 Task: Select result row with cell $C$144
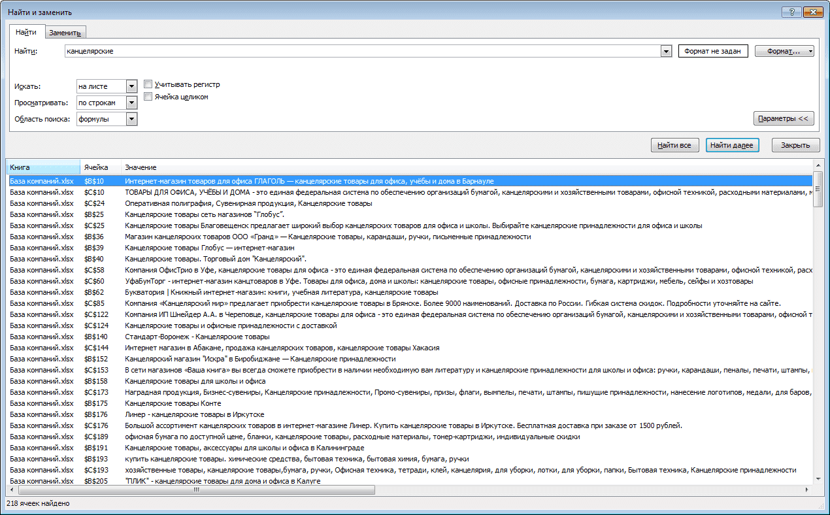(409, 348)
